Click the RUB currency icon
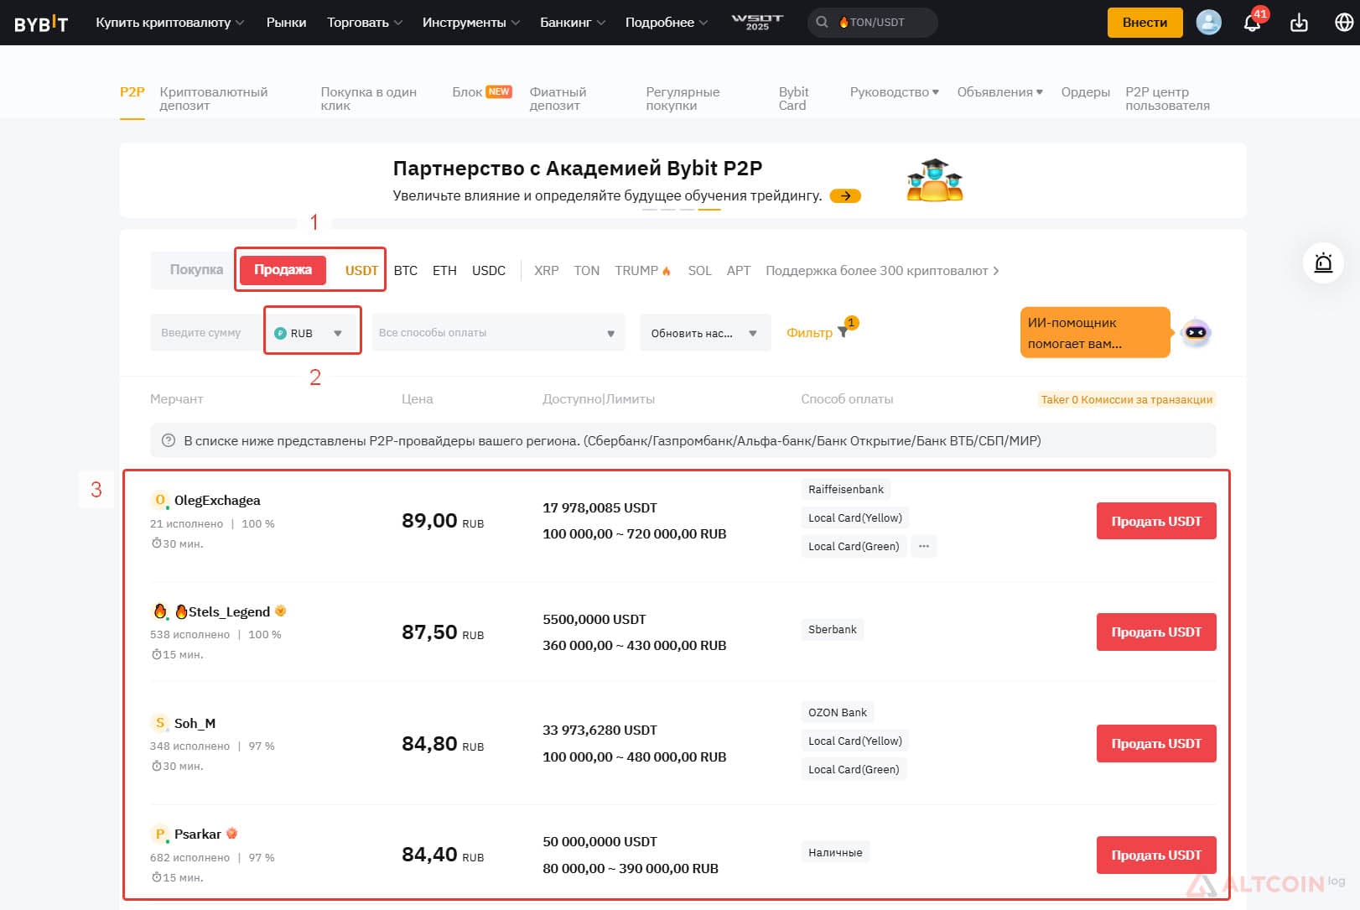This screenshot has height=910, width=1360. 281,333
